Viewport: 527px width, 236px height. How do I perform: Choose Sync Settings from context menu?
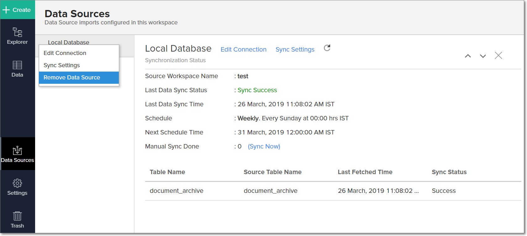pyautogui.click(x=62, y=65)
